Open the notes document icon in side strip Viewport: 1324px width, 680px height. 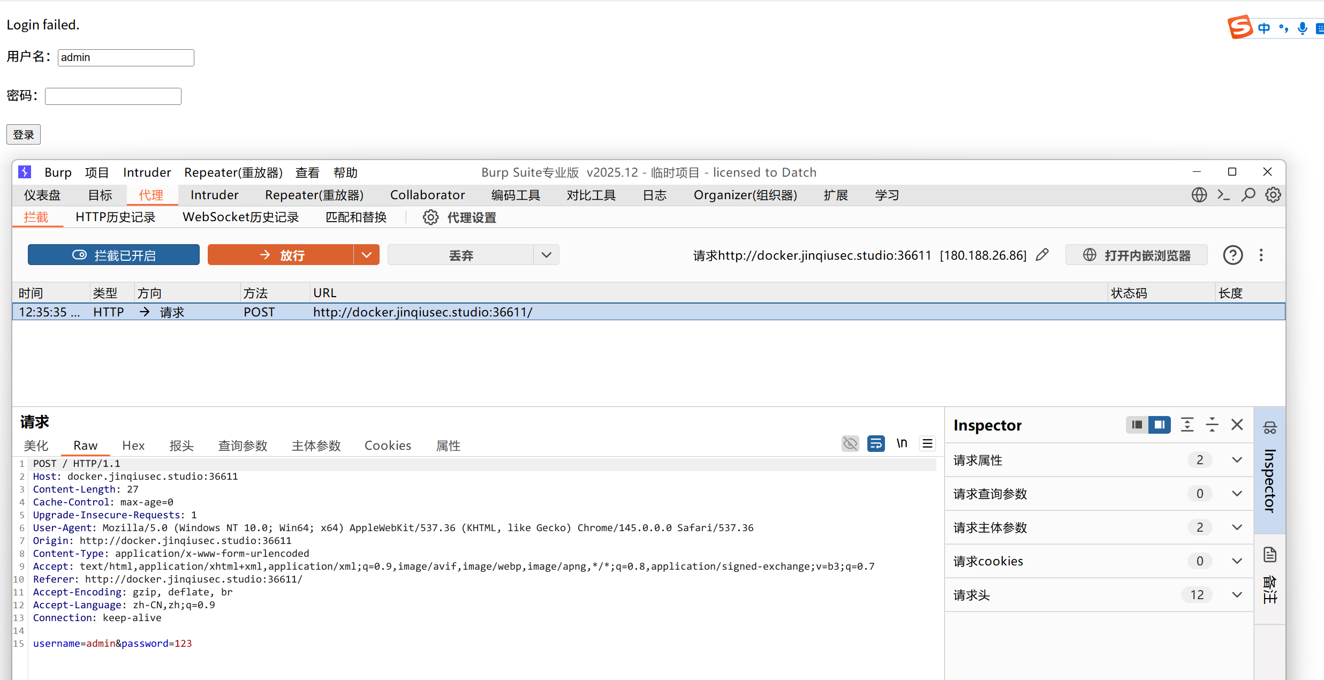1270,555
